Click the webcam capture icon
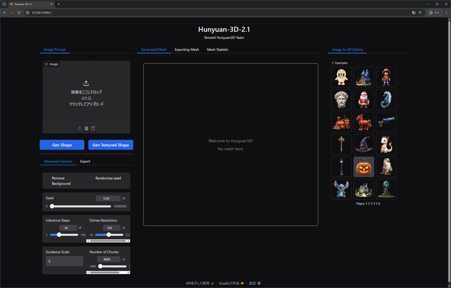This screenshot has width=451, height=288. point(87,128)
